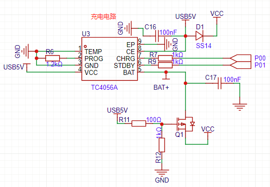Select the 1.2kΩ value of R6
270x187 pixels.
coord(54,64)
